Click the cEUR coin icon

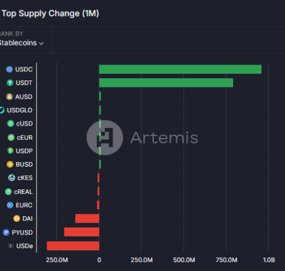11,137
